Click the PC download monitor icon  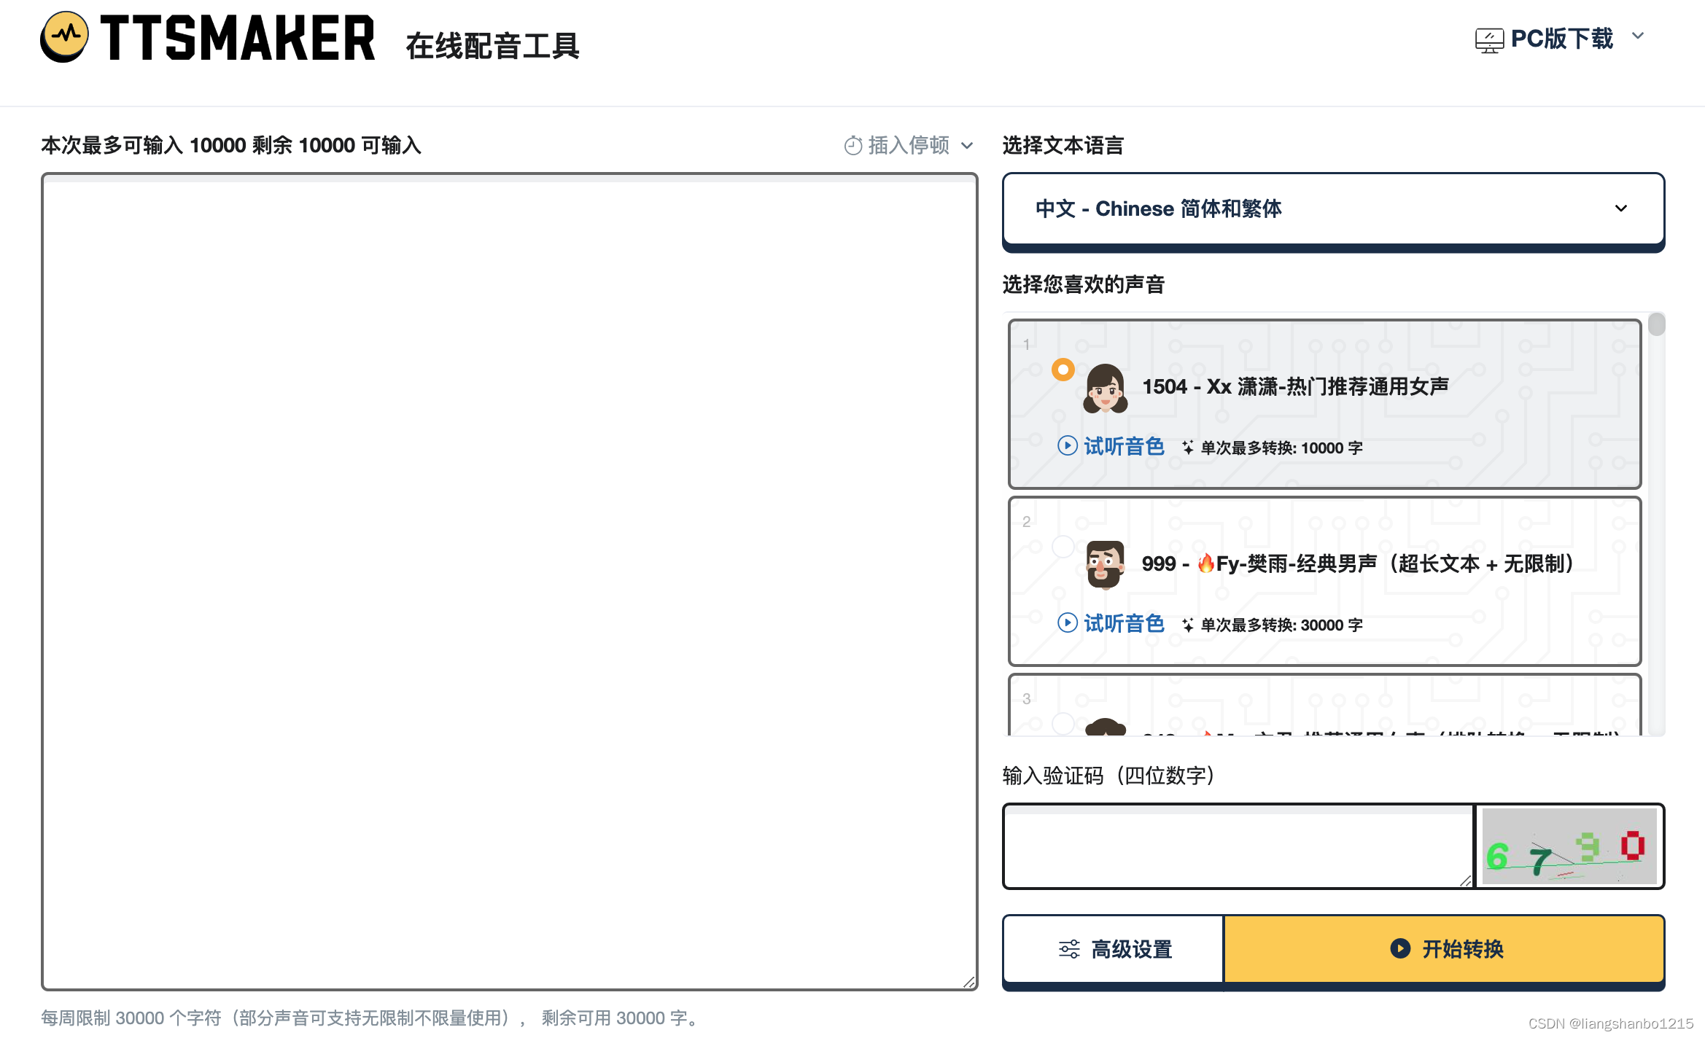click(1488, 40)
